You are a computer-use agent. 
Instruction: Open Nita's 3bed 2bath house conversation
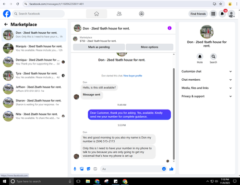(x=34, y=116)
